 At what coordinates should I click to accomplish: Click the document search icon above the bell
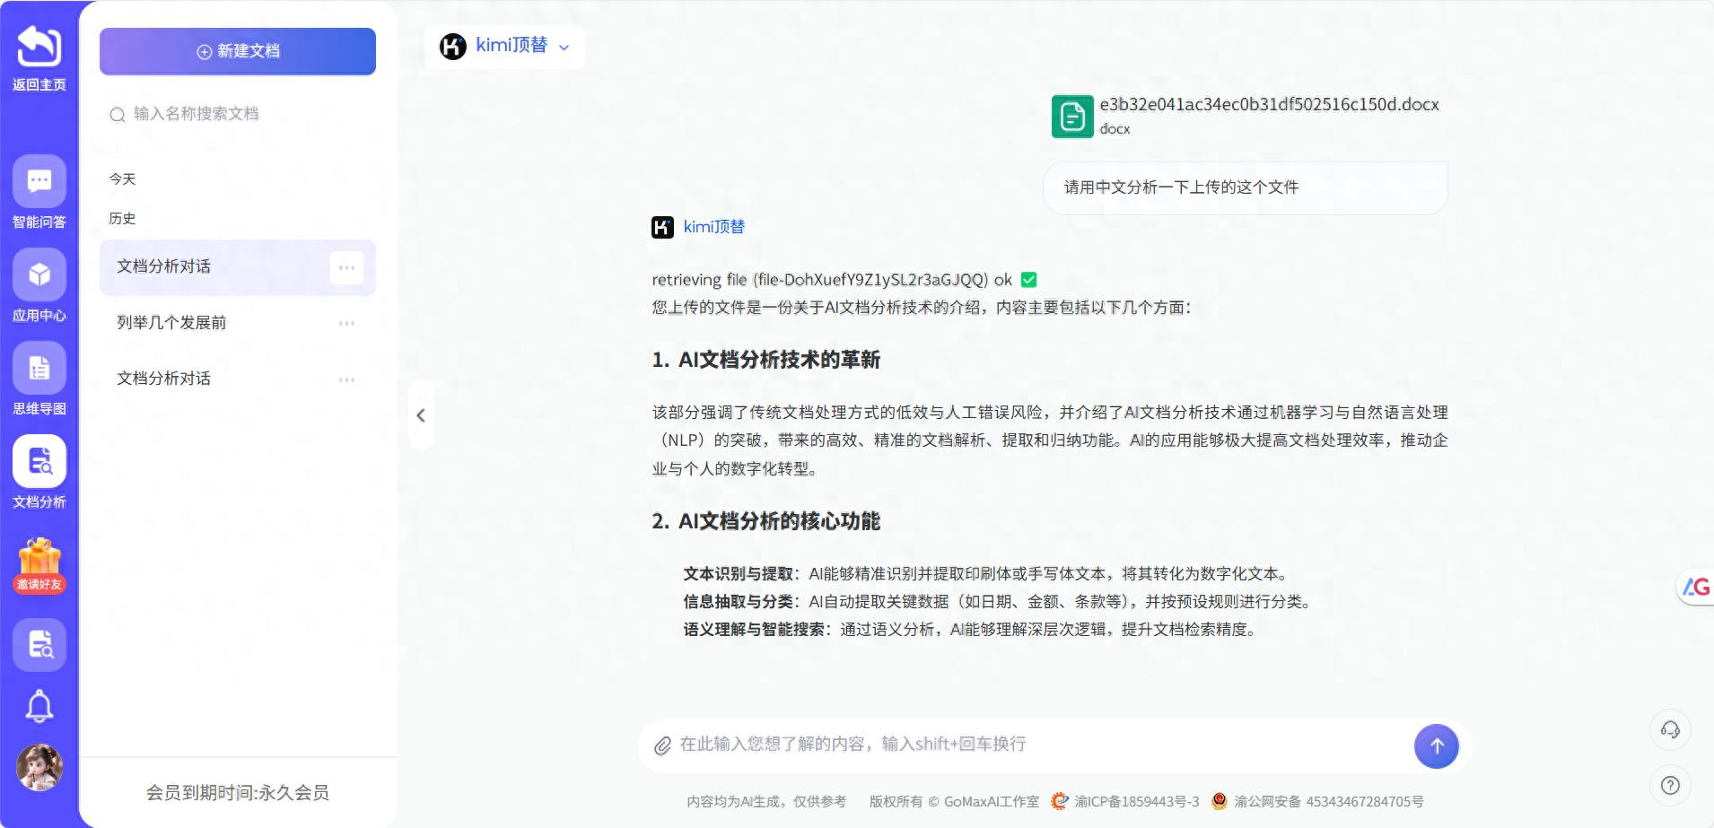39,644
